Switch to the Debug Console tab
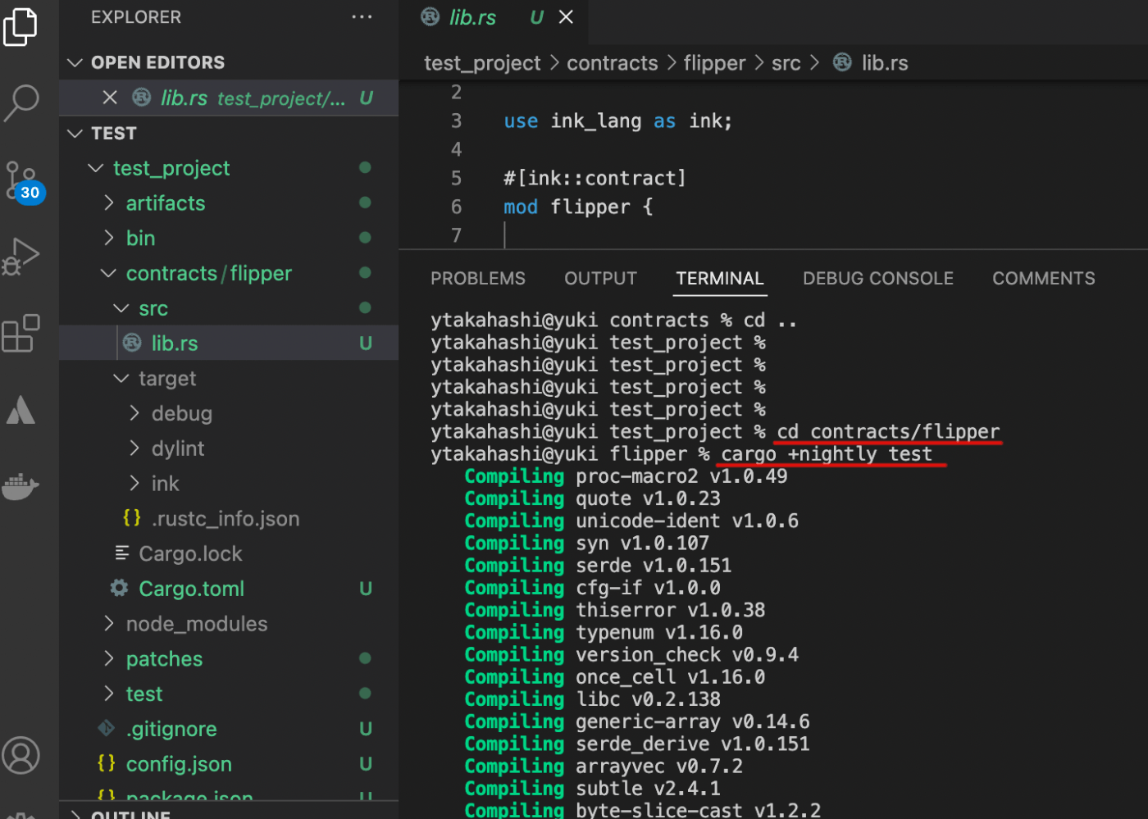The height and width of the screenshot is (819, 1148). pyautogui.click(x=878, y=279)
